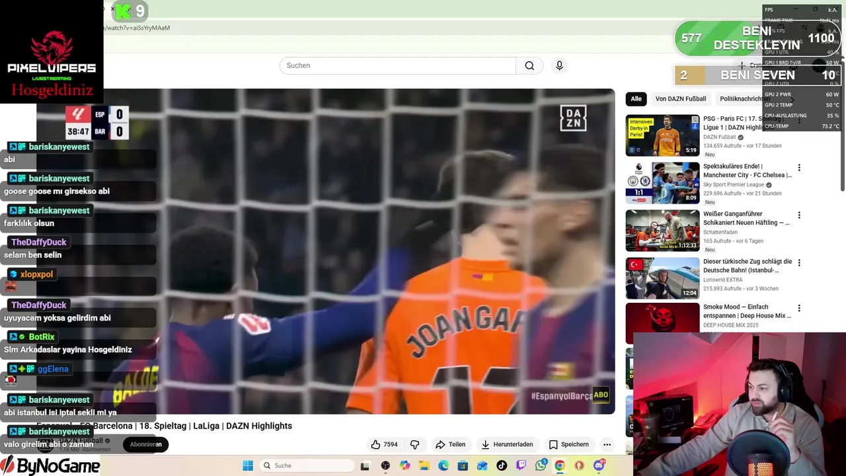Open Smoke Mood Deep House thumbnail
This screenshot has height=476, width=846.
click(x=662, y=323)
